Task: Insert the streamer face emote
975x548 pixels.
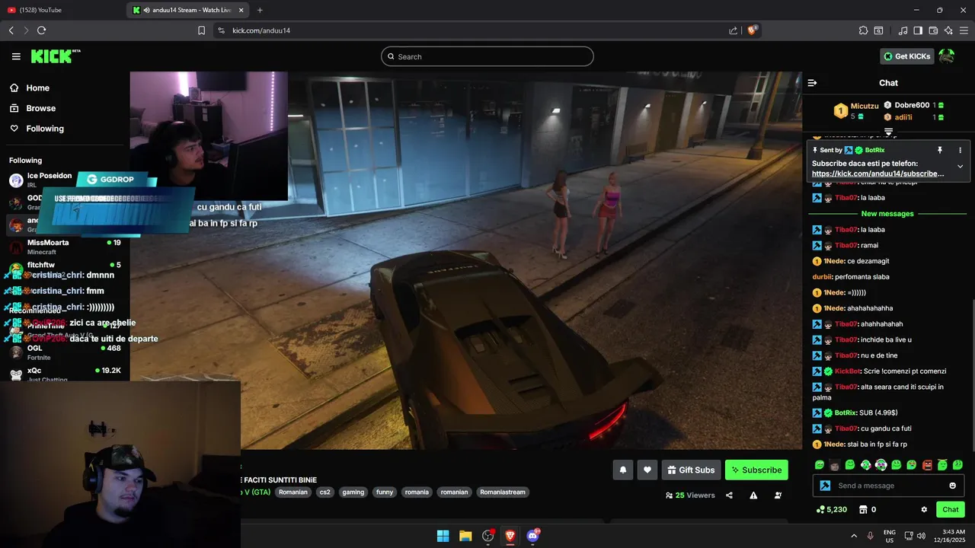Action: (835, 465)
